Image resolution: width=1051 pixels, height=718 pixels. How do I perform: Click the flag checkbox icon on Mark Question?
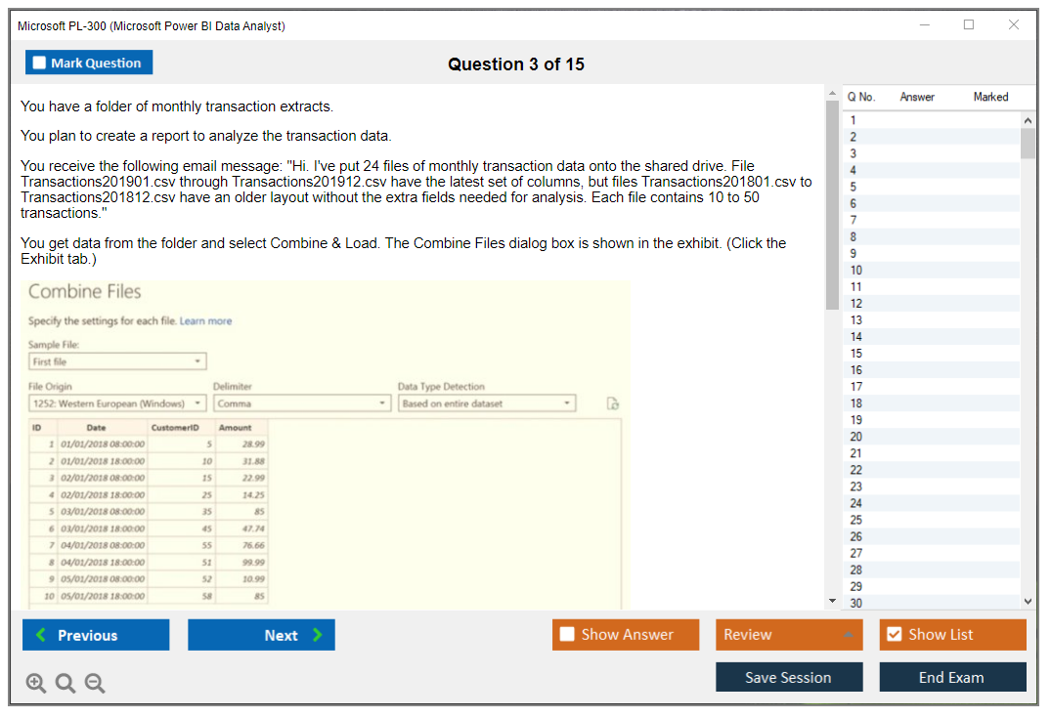click(39, 62)
